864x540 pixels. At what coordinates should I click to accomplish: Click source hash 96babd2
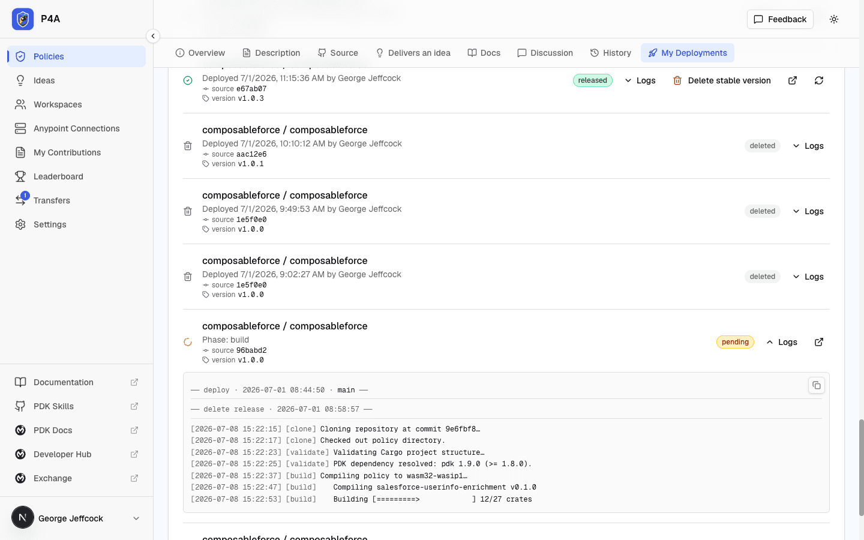(x=251, y=350)
